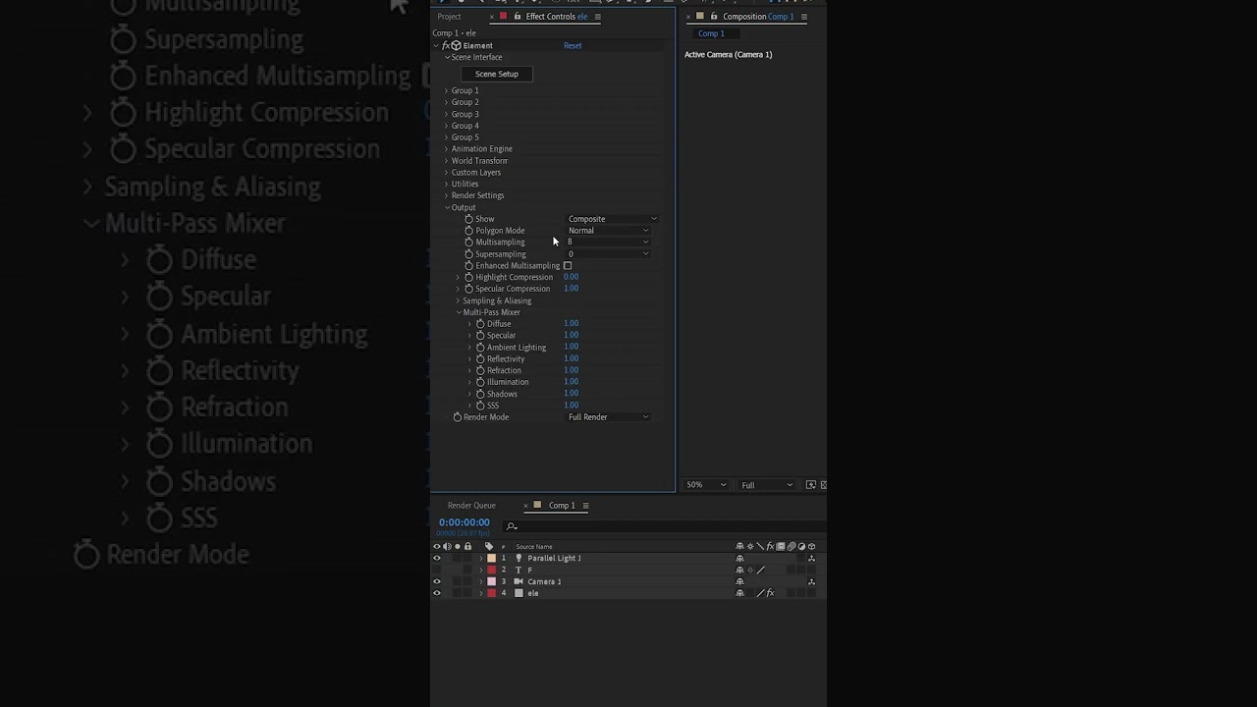Screen dimensions: 1257x707
Task: Open the Multisampling value dropdown
Action: pyautogui.click(x=608, y=243)
